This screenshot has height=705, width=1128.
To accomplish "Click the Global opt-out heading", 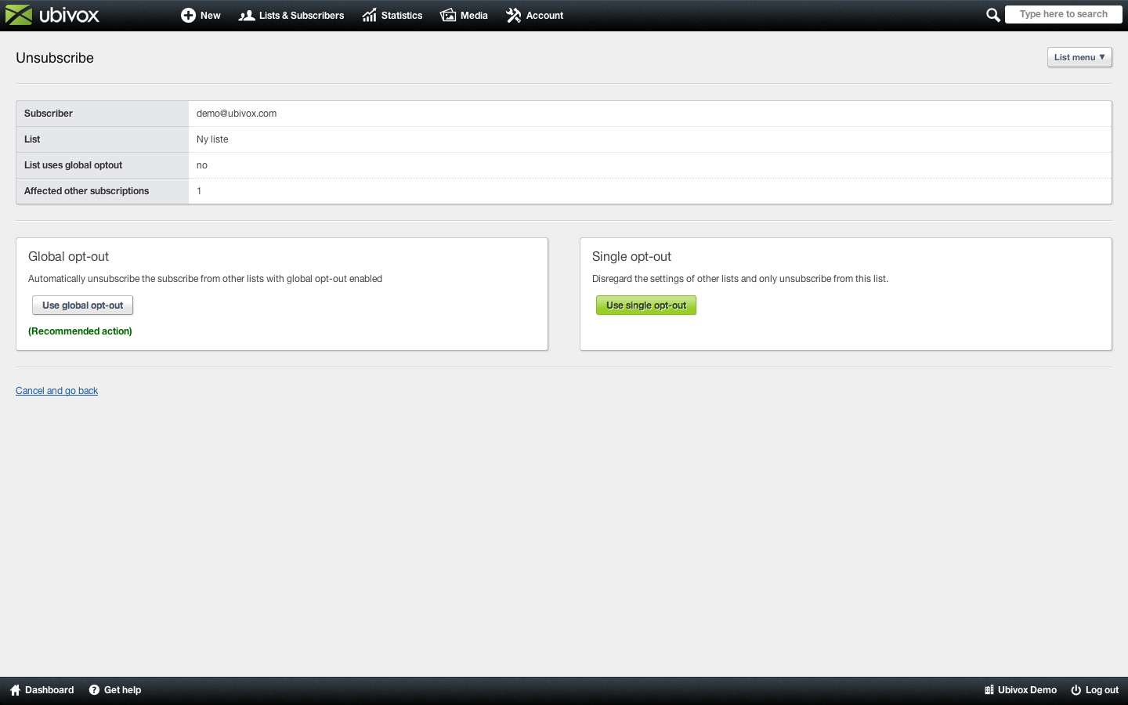I will click(x=68, y=257).
